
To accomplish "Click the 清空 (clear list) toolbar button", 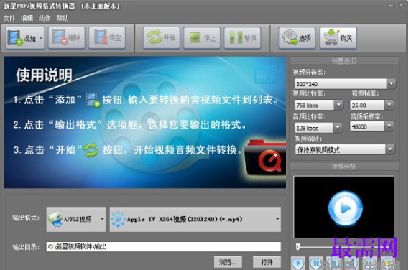I will 107,38.
